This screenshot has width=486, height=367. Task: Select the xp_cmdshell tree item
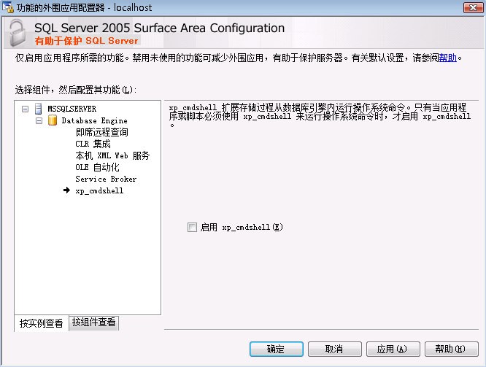click(99, 190)
